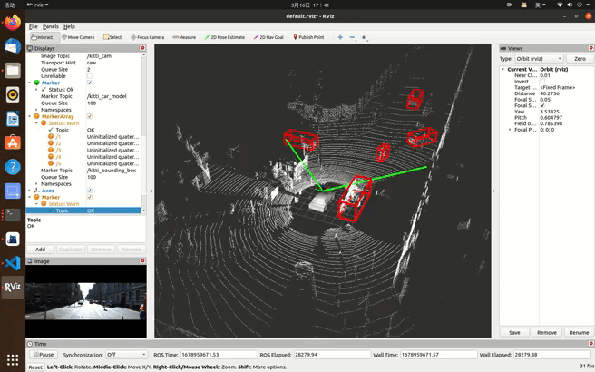
Task: Toggle the green Marker display checkbox
Action: (x=90, y=83)
